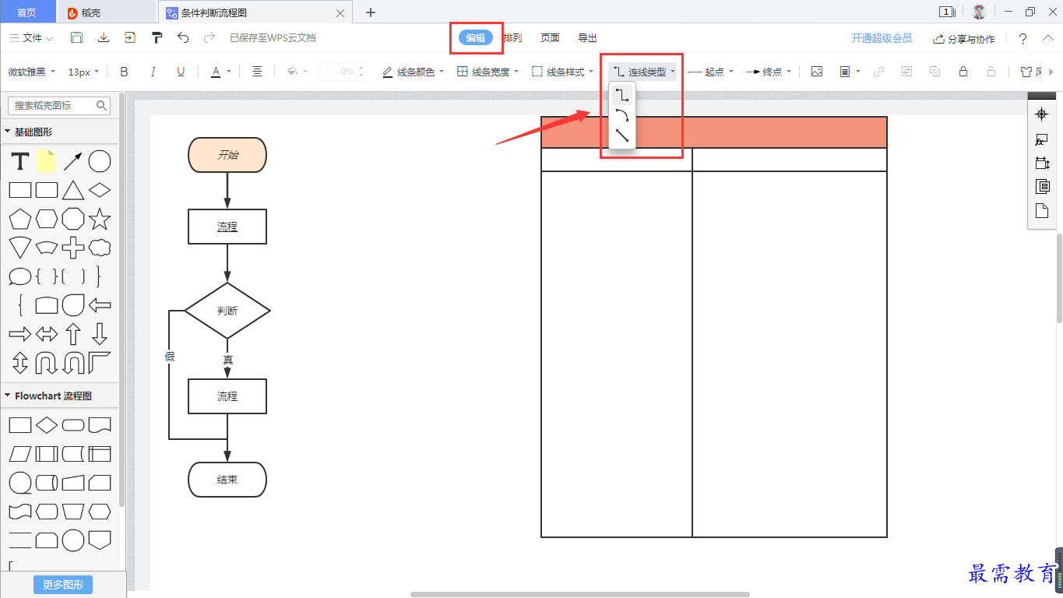Click the save icon in top toolbar
Image resolution: width=1063 pixels, height=598 pixels.
[76, 37]
